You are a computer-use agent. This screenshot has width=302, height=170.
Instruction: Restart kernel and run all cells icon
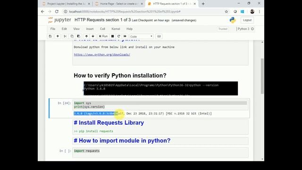tap(125, 36)
